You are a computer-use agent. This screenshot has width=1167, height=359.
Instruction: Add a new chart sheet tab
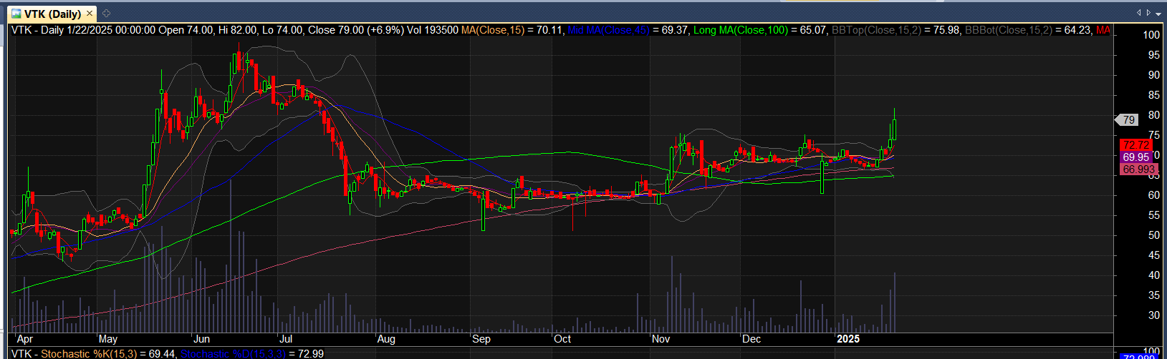click(x=106, y=14)
